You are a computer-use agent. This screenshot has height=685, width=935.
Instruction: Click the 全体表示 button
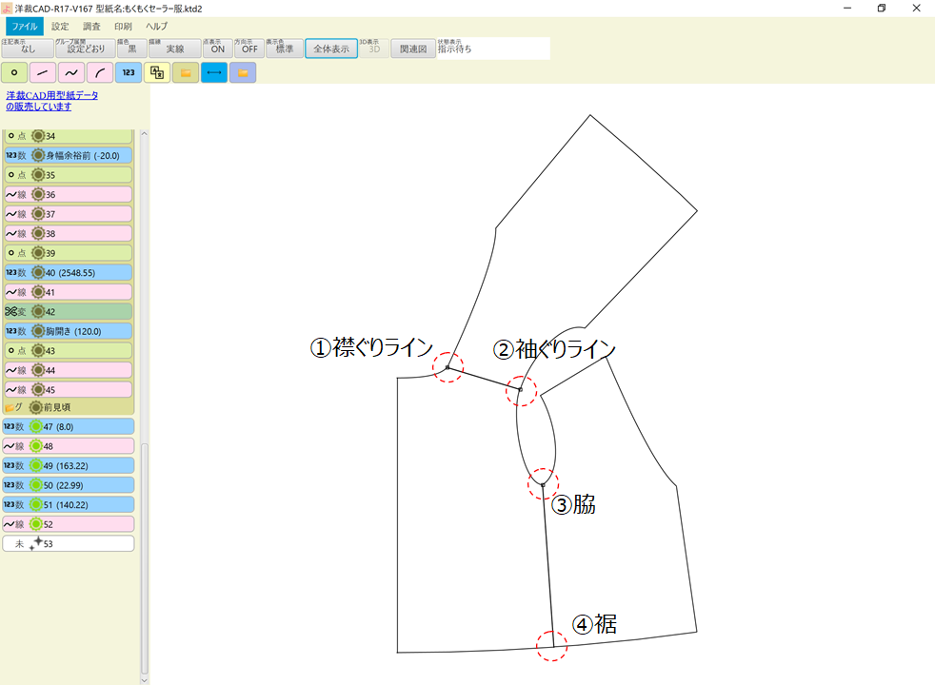pyautogui.click(x=331, y=48)
